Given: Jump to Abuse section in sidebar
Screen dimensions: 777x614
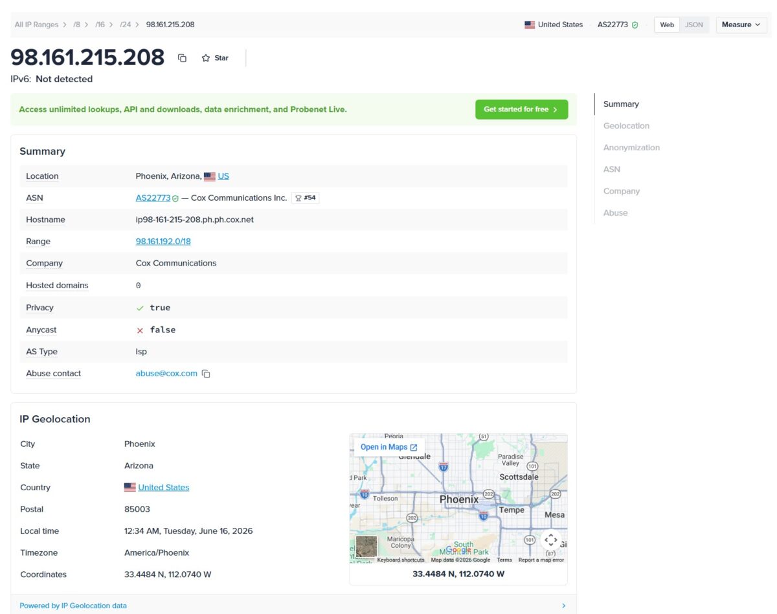Looking at the screenshot, I should click(615, 212).
